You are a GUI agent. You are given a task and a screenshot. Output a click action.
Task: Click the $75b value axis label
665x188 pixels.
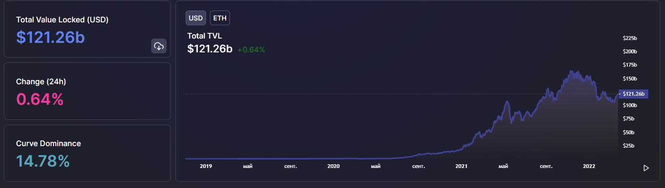[x=629, y=119]
